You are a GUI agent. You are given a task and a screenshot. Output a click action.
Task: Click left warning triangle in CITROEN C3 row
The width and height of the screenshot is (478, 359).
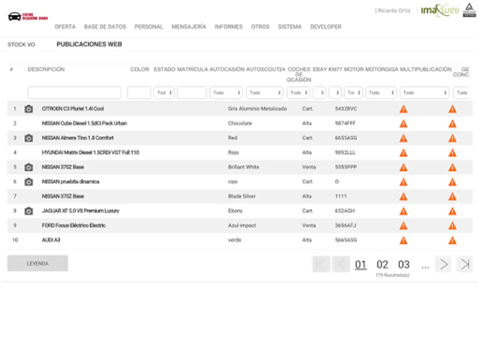click(x=404, y=109)
